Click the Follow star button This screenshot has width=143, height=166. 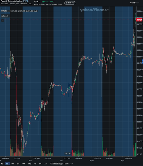pos(70,3)
